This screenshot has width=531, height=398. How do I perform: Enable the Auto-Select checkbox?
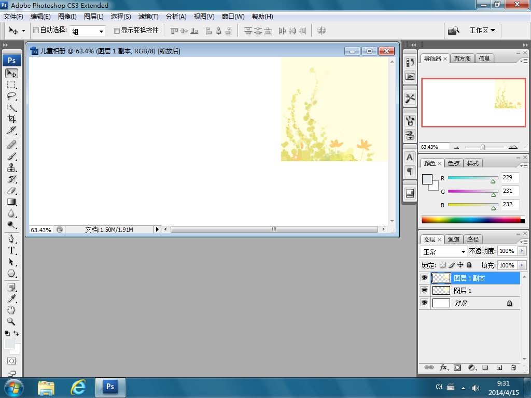click(36, 31)
